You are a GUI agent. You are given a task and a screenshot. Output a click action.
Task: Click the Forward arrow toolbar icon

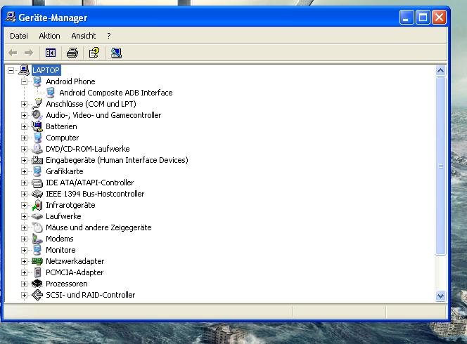click(29, 53)
